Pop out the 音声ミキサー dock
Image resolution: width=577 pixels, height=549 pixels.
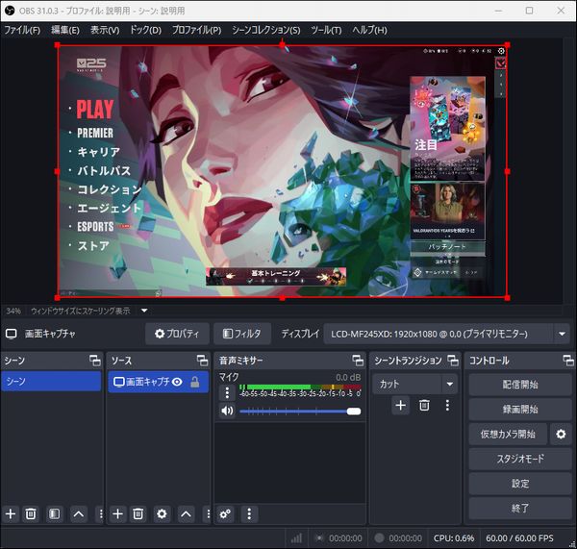point(358,361)
